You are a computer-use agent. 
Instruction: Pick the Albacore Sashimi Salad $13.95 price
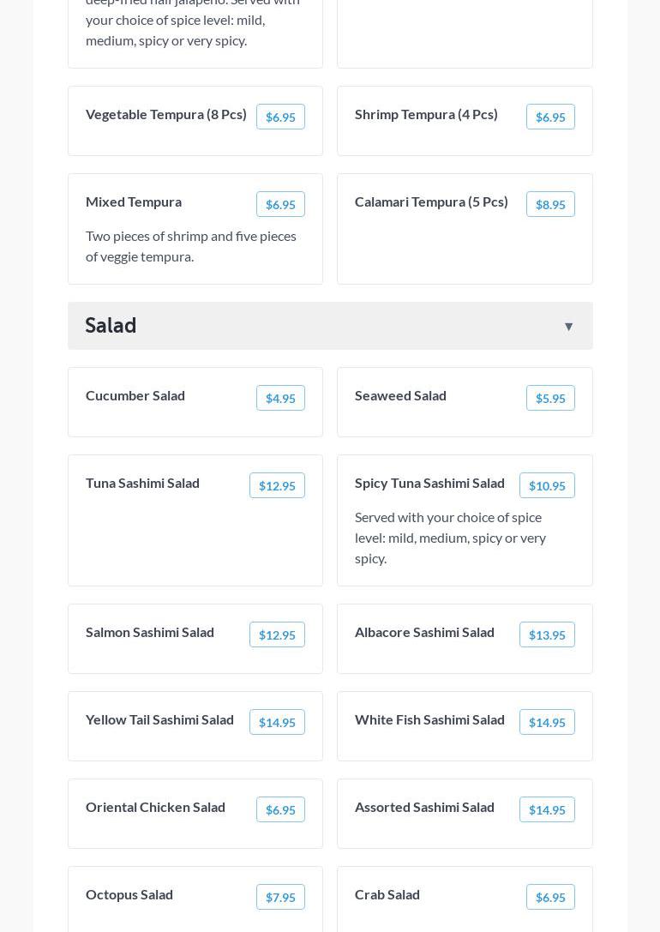click(547, 635)
